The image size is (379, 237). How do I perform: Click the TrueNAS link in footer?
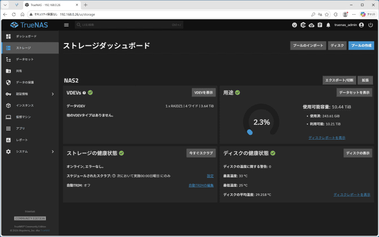[x=45, y=230]
